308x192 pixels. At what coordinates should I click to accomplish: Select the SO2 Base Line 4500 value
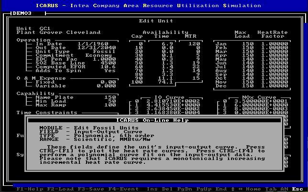pos(108,63)
